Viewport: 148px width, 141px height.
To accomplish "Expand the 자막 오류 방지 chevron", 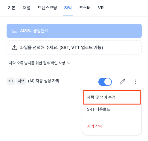I will tap(69, 63).
